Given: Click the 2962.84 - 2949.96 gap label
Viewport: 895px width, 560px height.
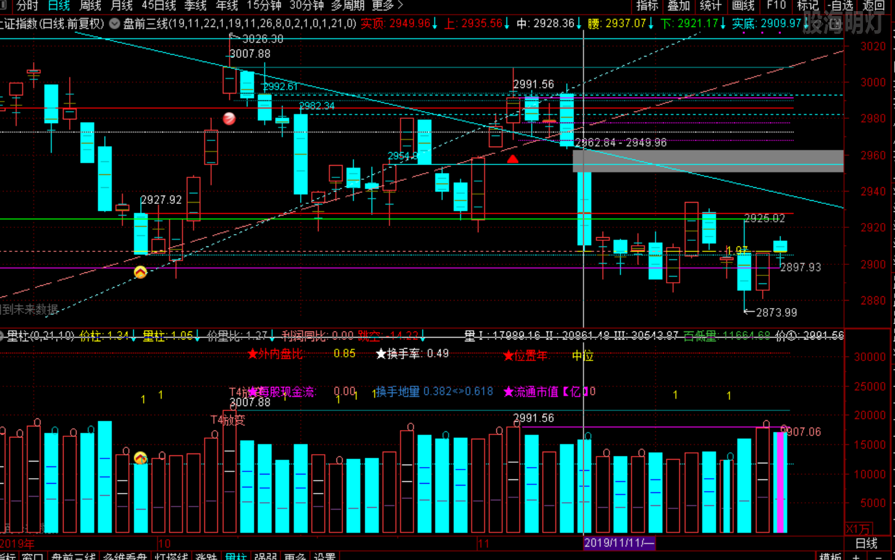Looking at the screenshot, I should coord(621,143).
